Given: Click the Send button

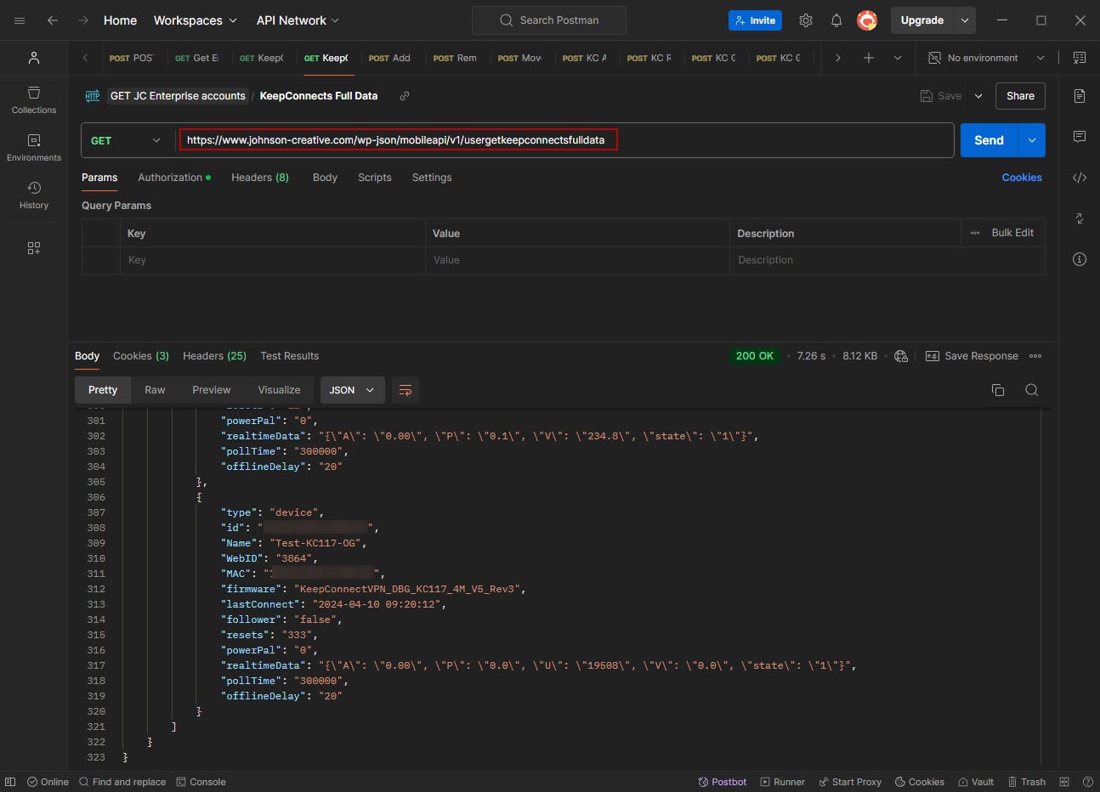Looking at the screenshot, I should [988, 140].
